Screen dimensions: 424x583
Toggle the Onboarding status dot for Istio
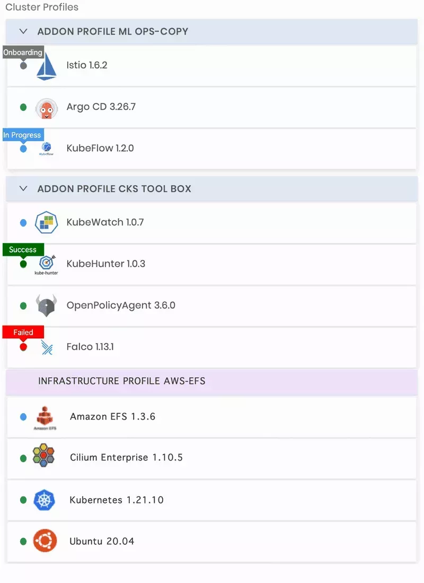point(24,65)
